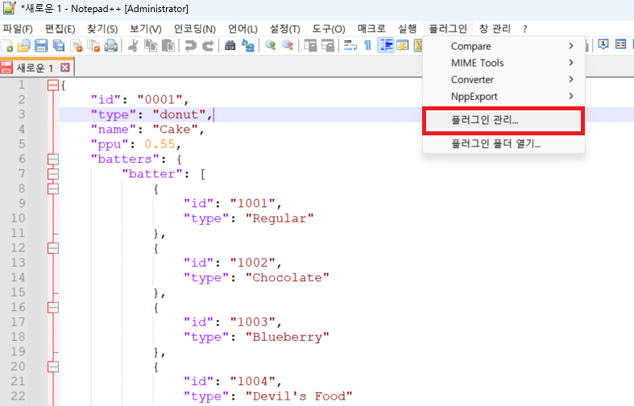Toggle the indent guide icon
The width and height of the screenshot is (634, 406).
(386, 45)
